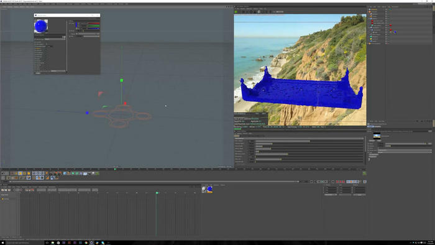Click the blue material tag in Object Manager
Image resolution: width=435 pixels, height=245 pixels.
click(x=395, y=32)
